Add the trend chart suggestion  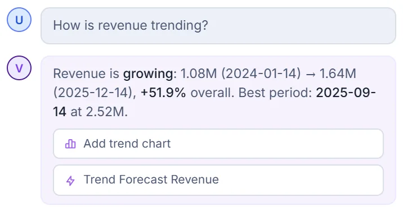(218, 144)
